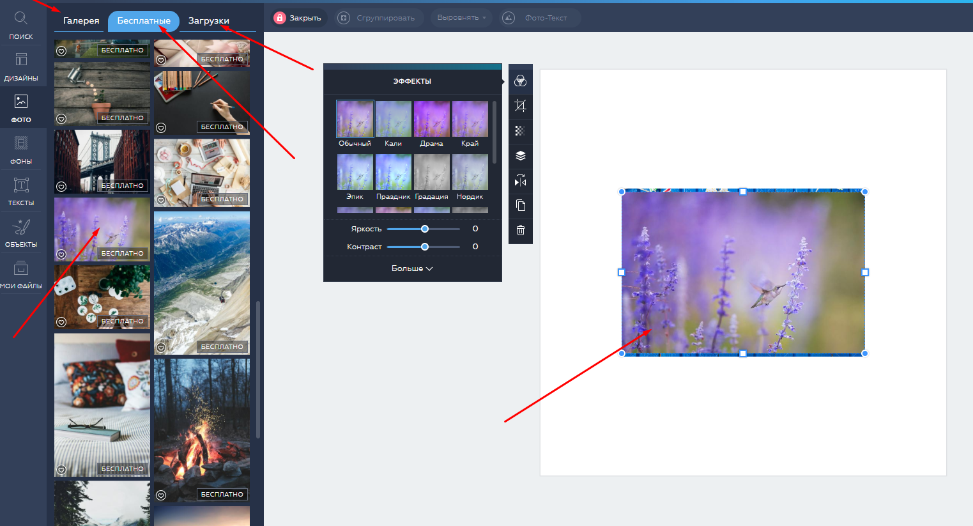
Task: Open the transparency checkerboard tool
Action: point(520,131)
